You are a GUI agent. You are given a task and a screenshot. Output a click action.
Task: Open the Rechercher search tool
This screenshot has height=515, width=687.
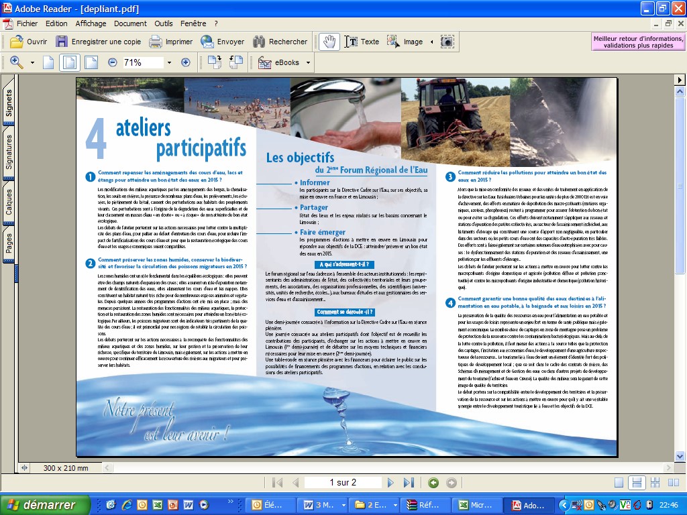[280, 42]
